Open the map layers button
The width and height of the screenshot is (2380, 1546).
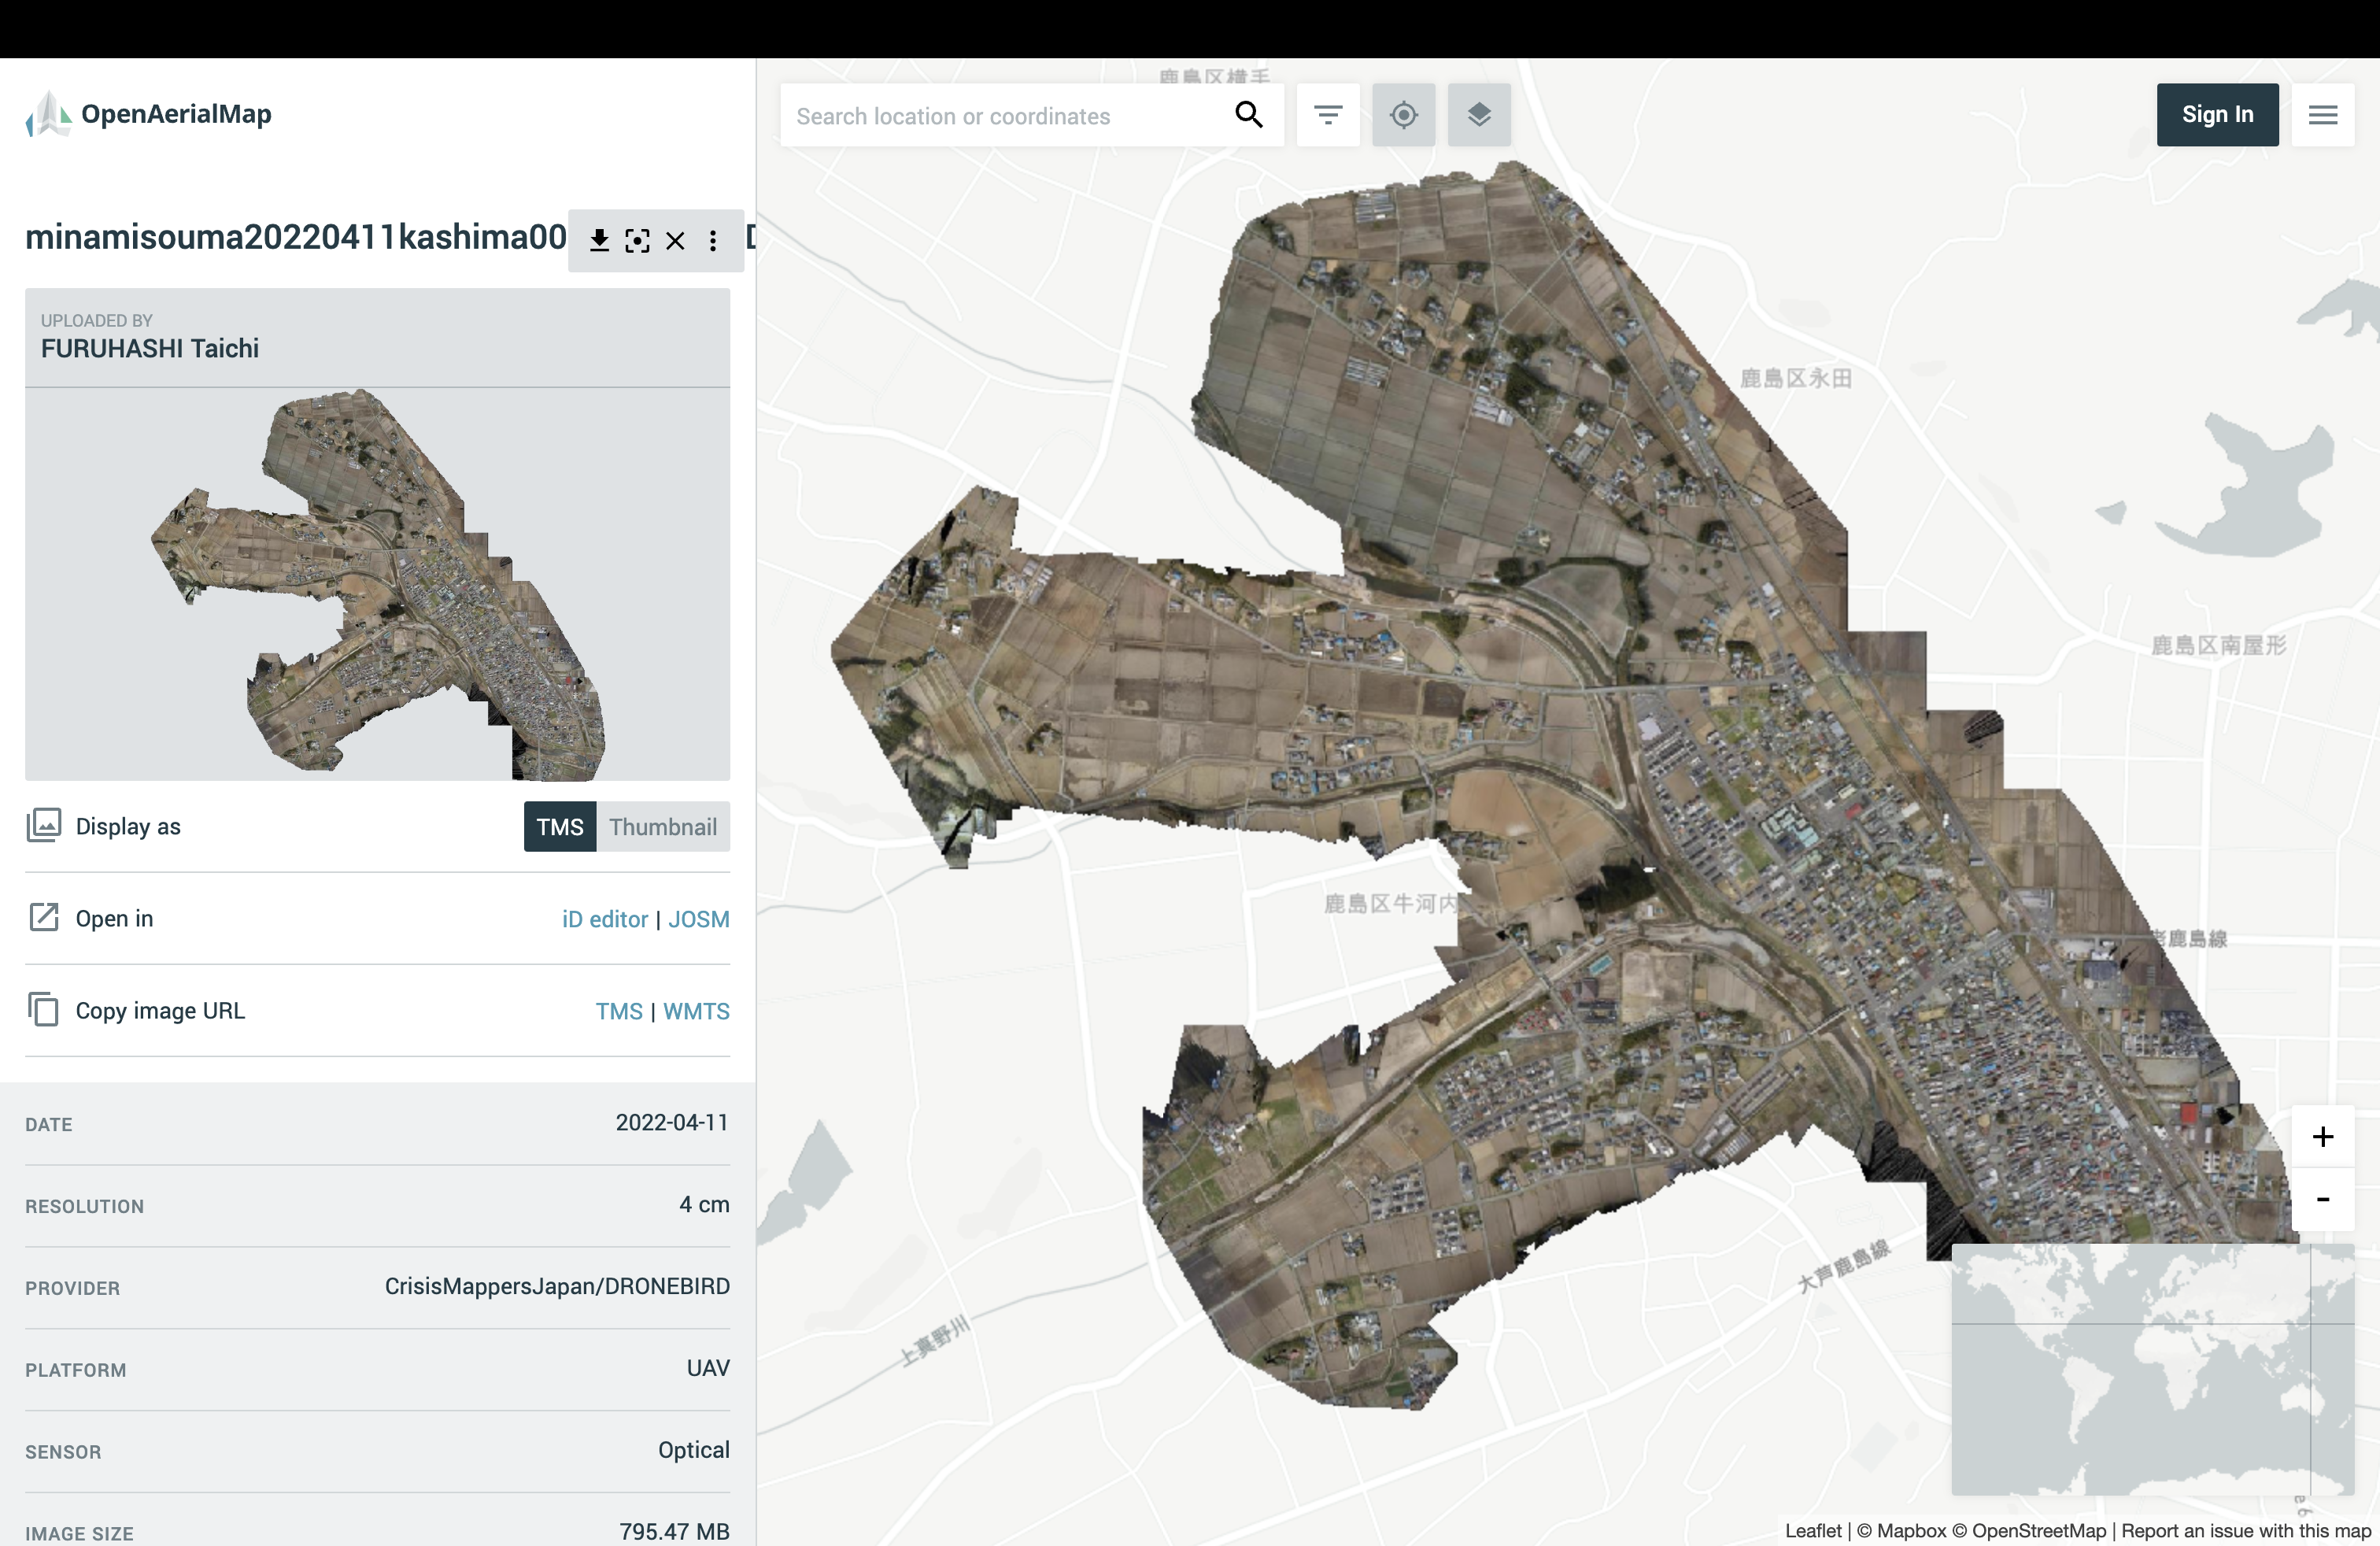[1479, 115]
